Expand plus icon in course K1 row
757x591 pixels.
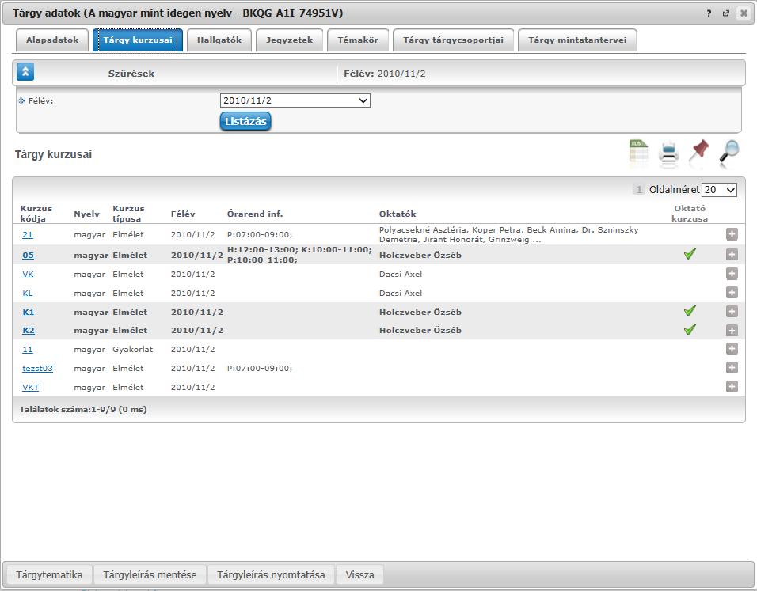[x=732, y=311]
